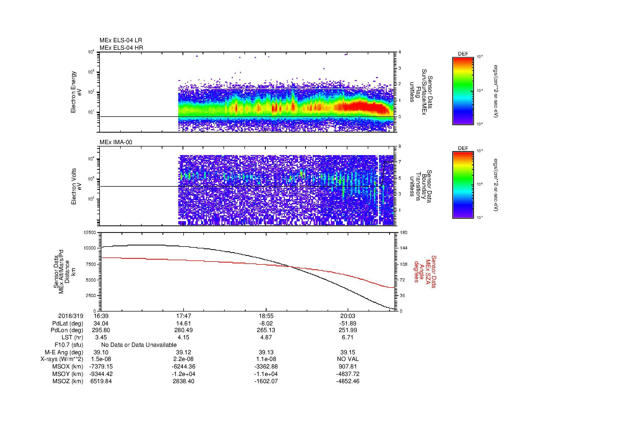Click the '2018/319' date label
The height and width of the screenshot is (442, 626).
point(71,316)
